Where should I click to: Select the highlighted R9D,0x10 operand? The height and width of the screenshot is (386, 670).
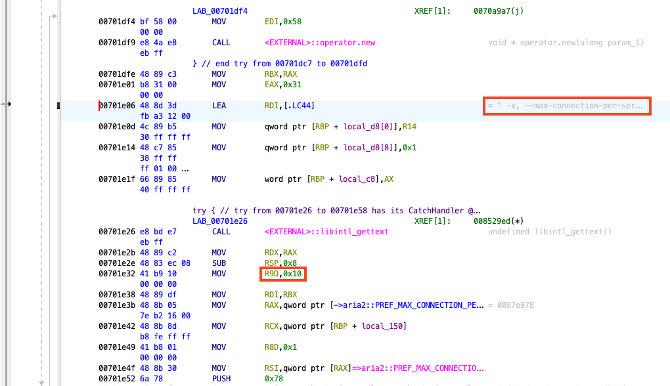click(x=283, y=273)
